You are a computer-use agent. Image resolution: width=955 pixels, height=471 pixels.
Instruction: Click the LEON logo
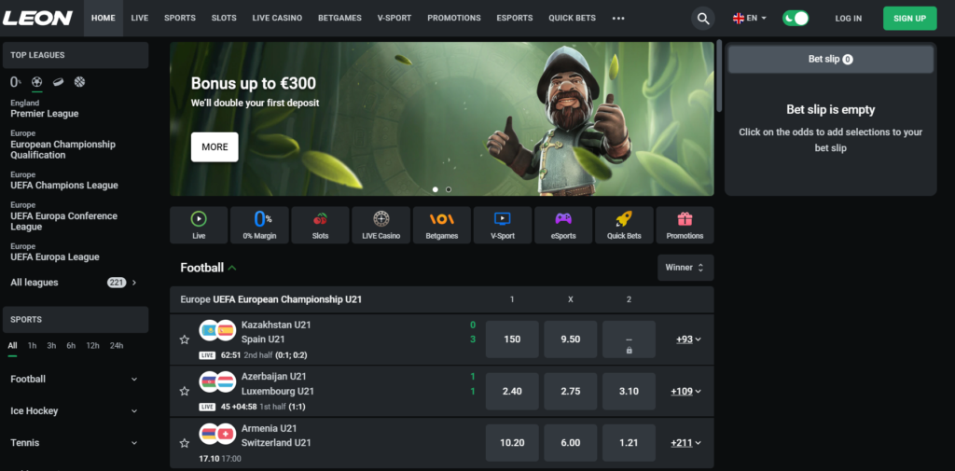point(37,19)
